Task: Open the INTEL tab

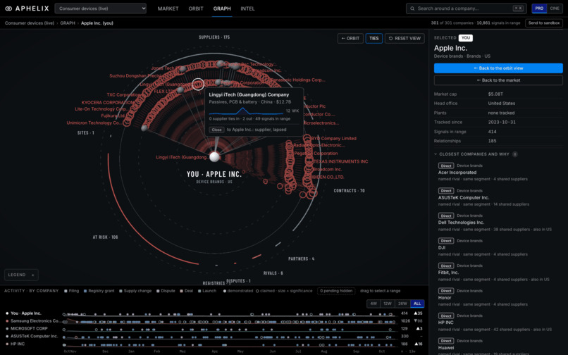Action: pos(247,8)
